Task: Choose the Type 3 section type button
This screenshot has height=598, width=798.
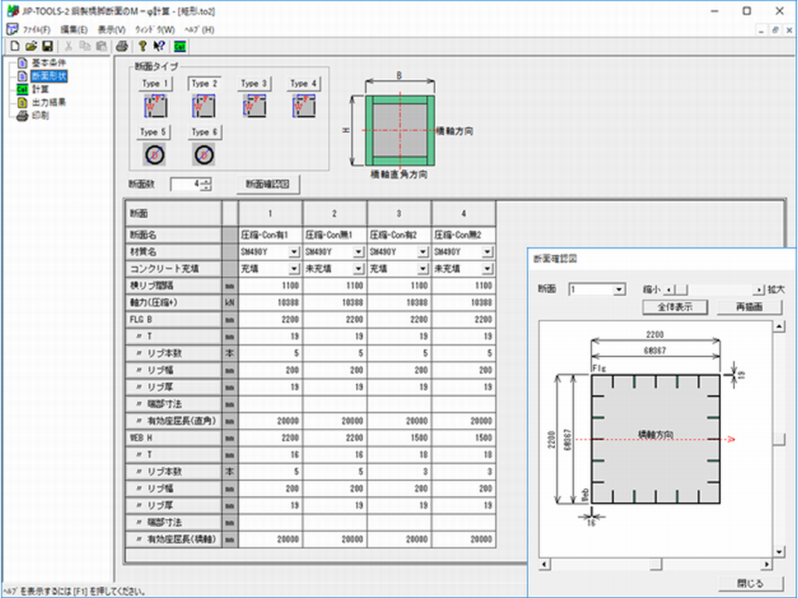Action: (254, 83)
